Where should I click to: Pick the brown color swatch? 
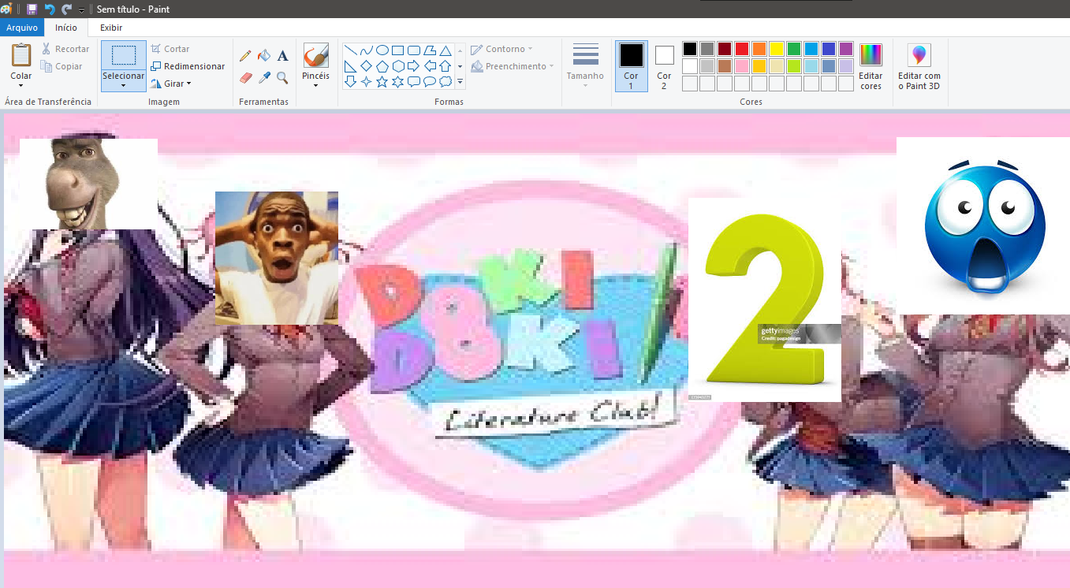point(725,66)
